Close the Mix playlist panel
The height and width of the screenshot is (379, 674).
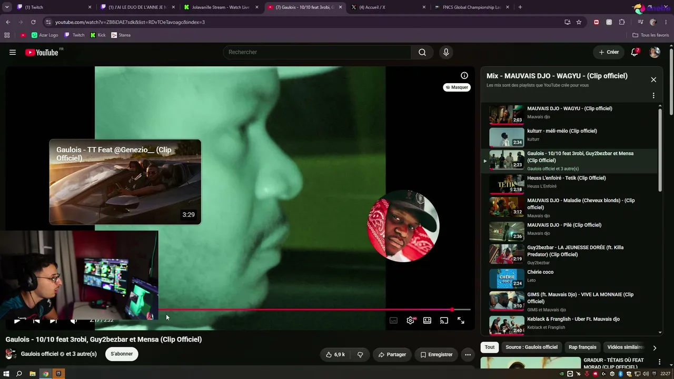pos(653,79)
